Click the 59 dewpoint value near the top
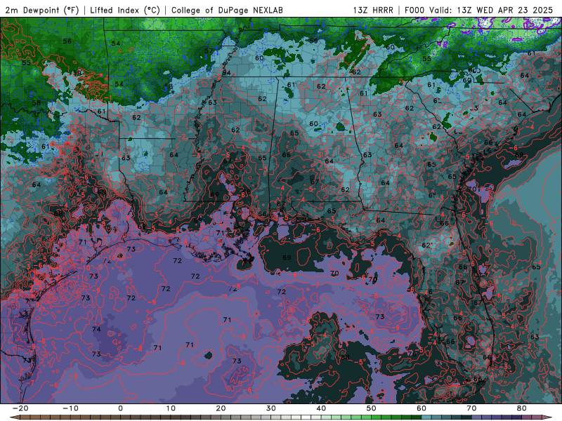Screen dimensions: 562x421 pos(313,41)
